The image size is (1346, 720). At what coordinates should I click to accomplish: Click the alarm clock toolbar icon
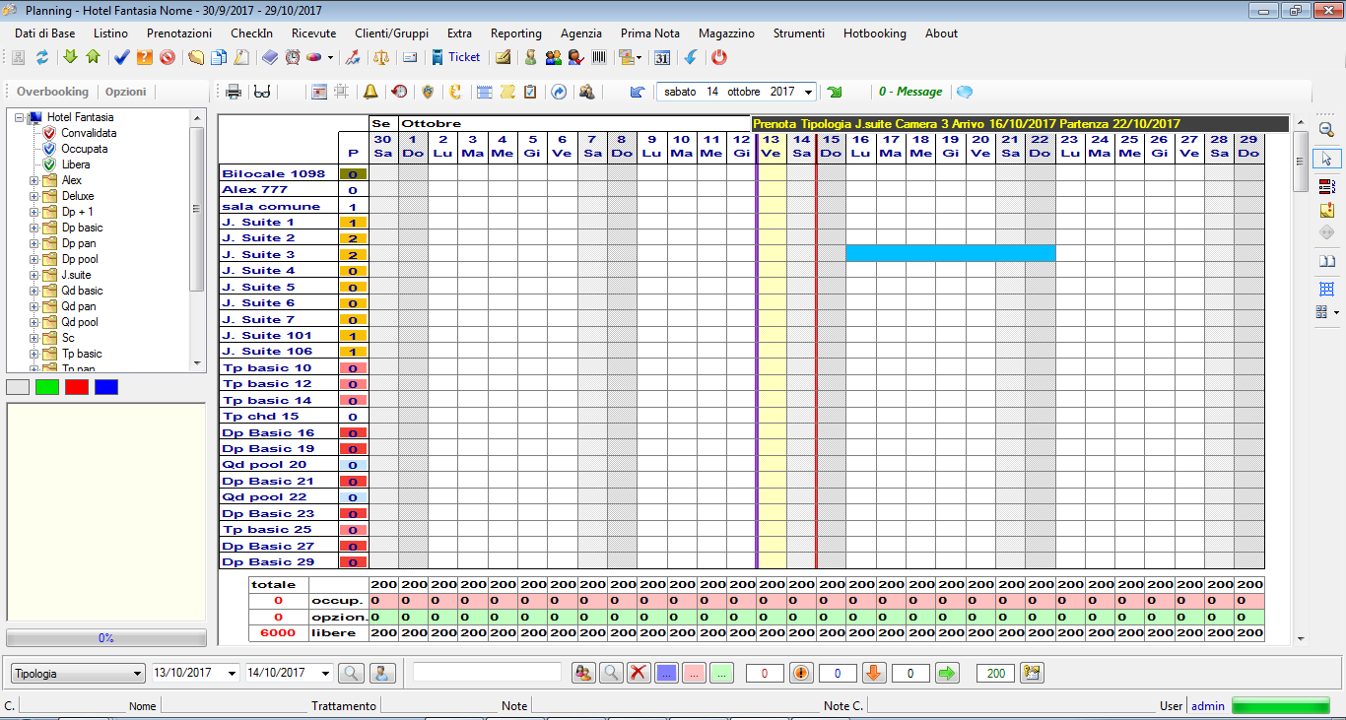(293, 57)
